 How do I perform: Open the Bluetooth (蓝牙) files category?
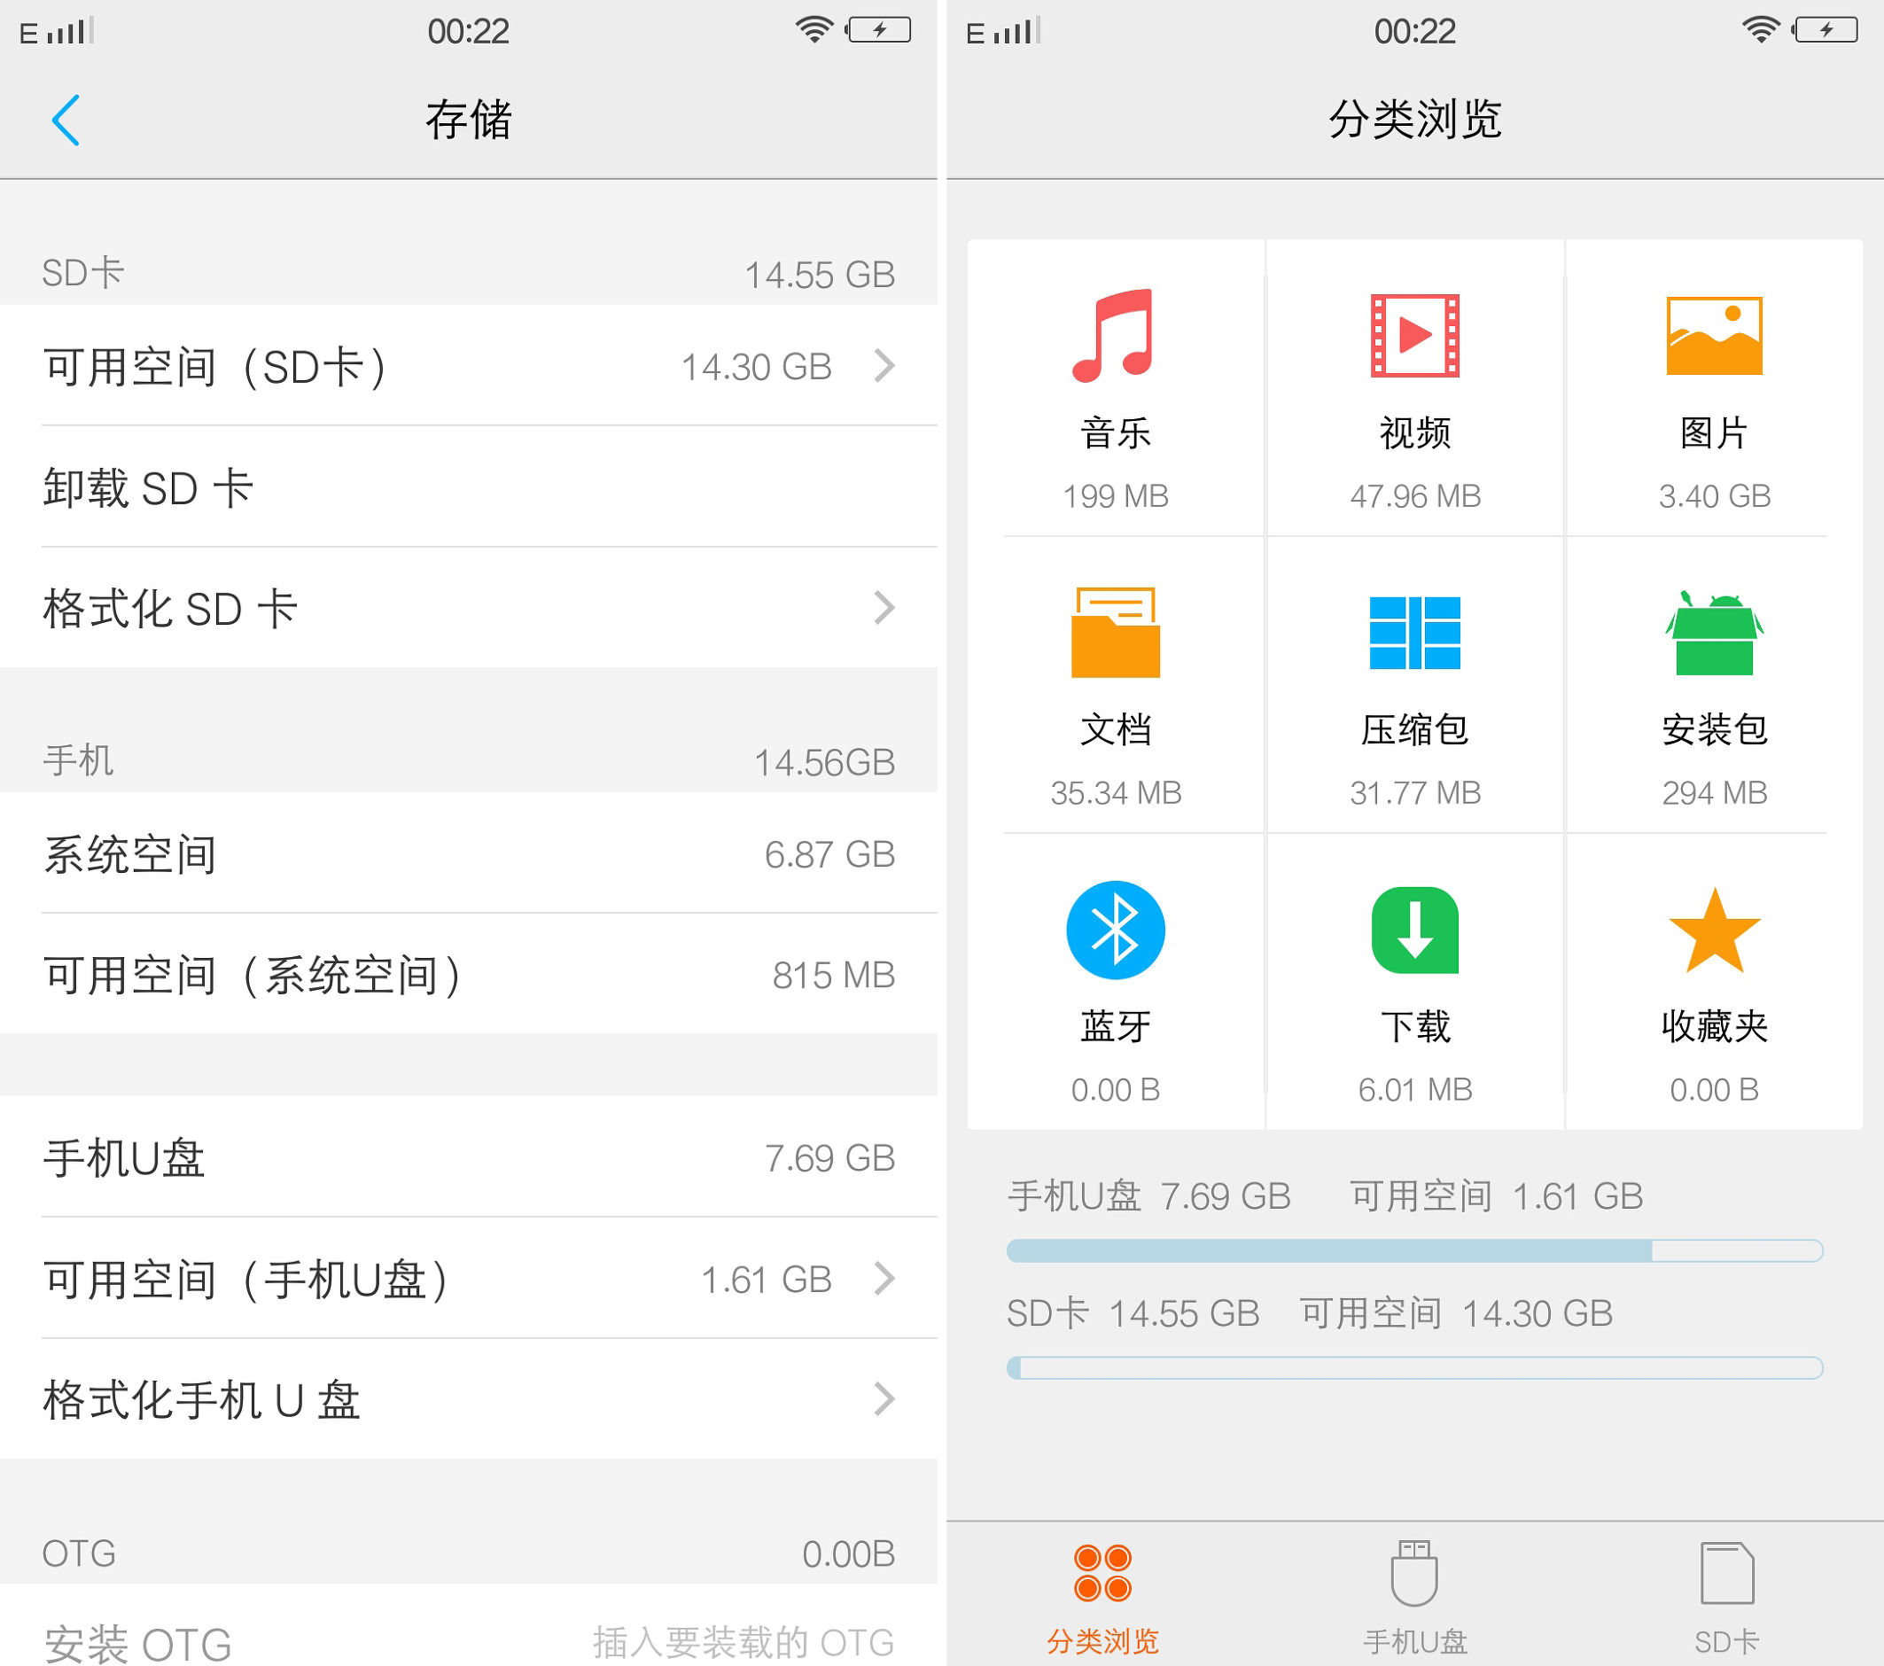(1116, 977)
